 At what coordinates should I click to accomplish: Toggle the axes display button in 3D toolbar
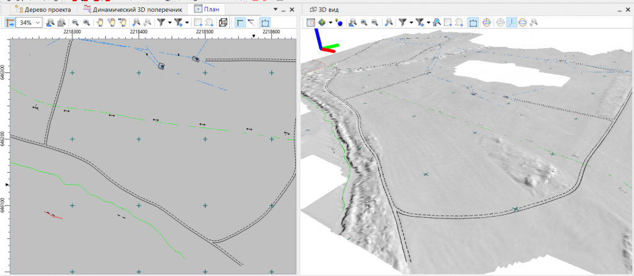[x=512, y=23]
